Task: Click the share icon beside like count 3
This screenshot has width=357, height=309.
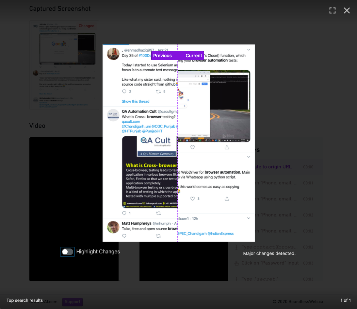Action: [227, 198]
